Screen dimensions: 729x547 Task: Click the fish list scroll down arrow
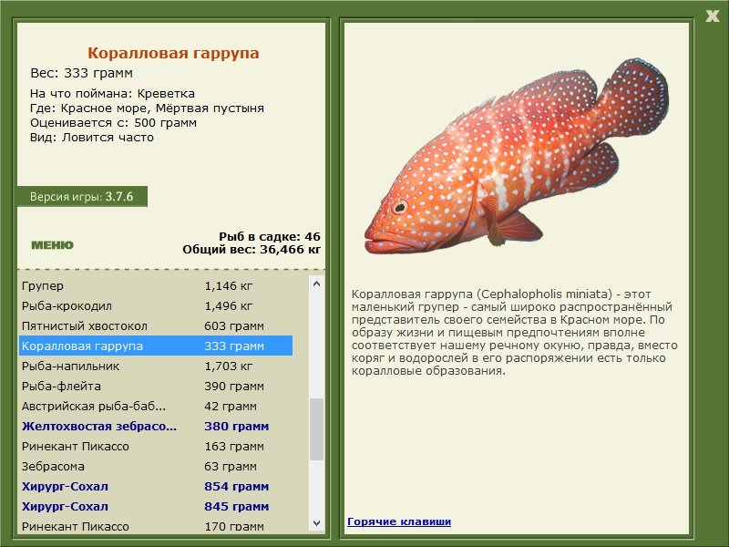click(316, 522)
